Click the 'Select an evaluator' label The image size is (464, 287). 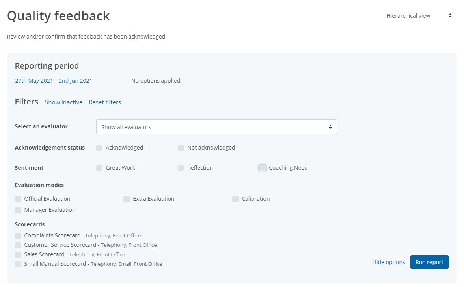(x=41, y=126)
